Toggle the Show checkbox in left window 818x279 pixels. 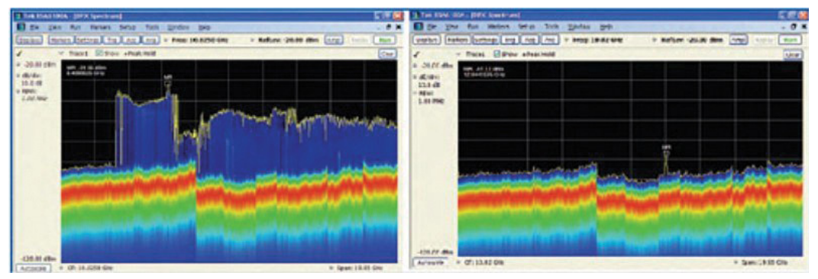[99, 53]
